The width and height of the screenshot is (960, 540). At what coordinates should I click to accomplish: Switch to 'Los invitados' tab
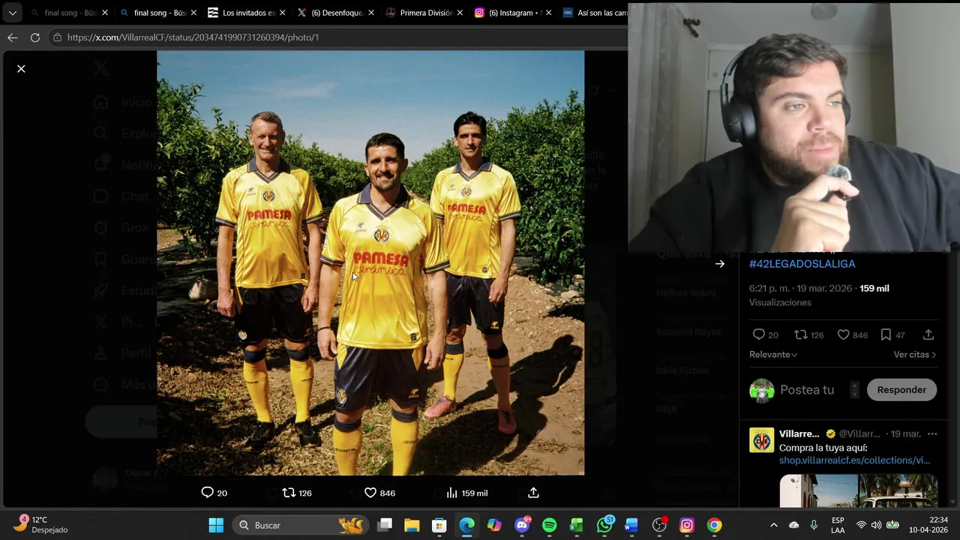click(x=248, y=13)
